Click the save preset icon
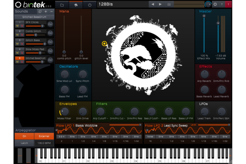 click(169, 4)
